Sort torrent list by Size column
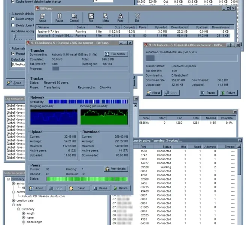 point(112,27)
